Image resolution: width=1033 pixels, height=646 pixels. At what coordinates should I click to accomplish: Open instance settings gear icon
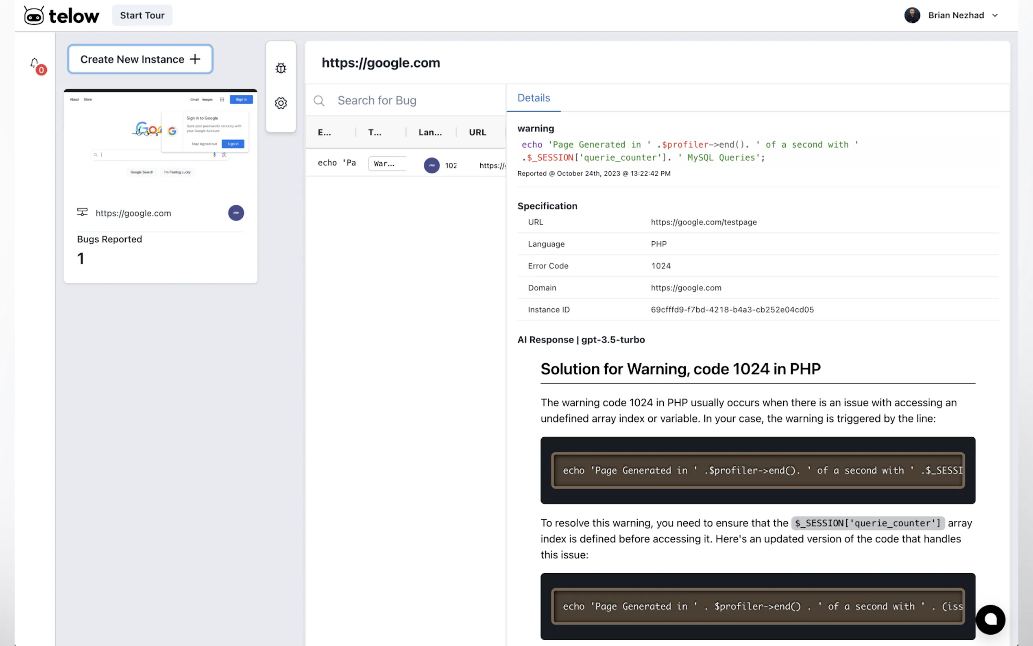(281, 103)
